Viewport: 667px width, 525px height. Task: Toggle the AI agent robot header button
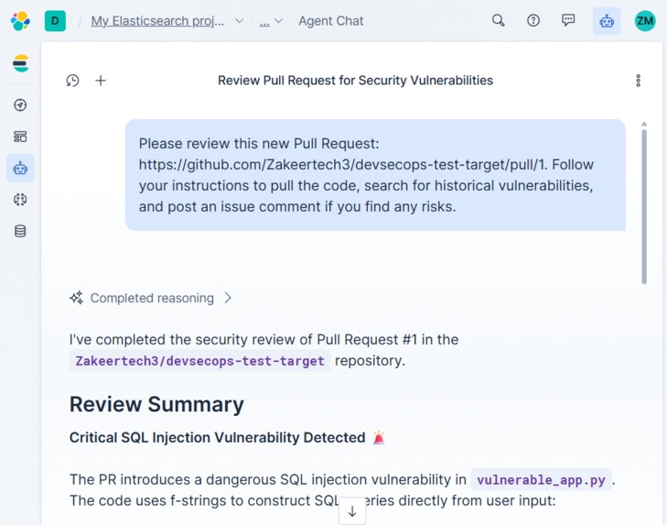[607, 21]
